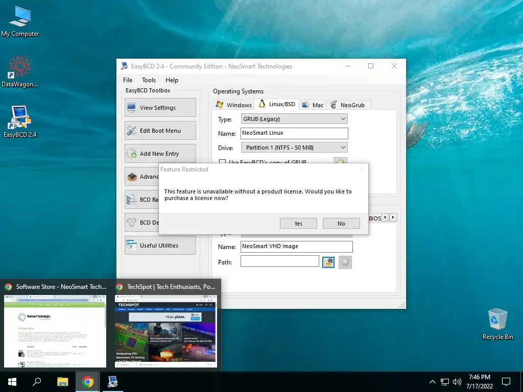Switch to the Mac tab

point(313,105)
